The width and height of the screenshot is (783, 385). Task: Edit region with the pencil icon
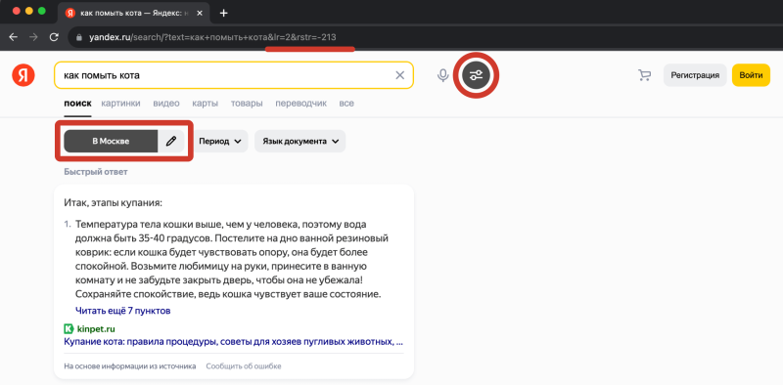[171, 141]
